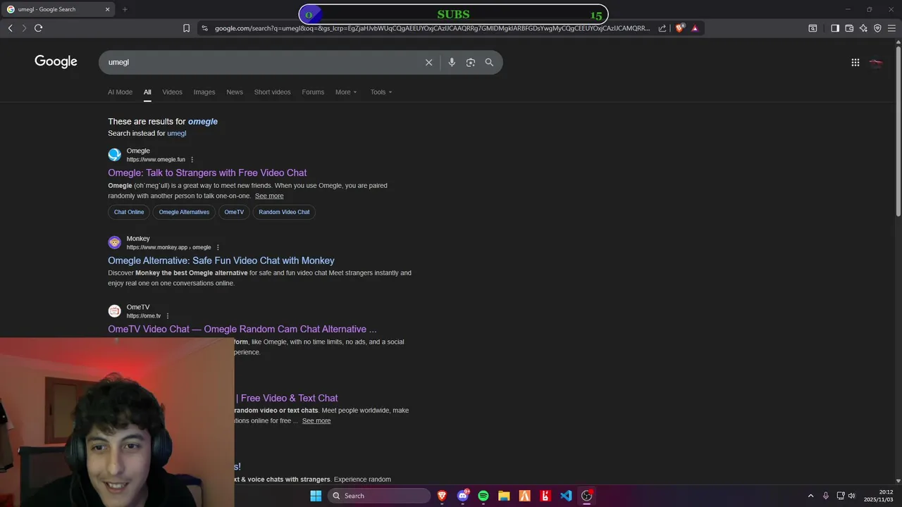
Task: Search instead for umegl link
Action: [x=177, y=133]
